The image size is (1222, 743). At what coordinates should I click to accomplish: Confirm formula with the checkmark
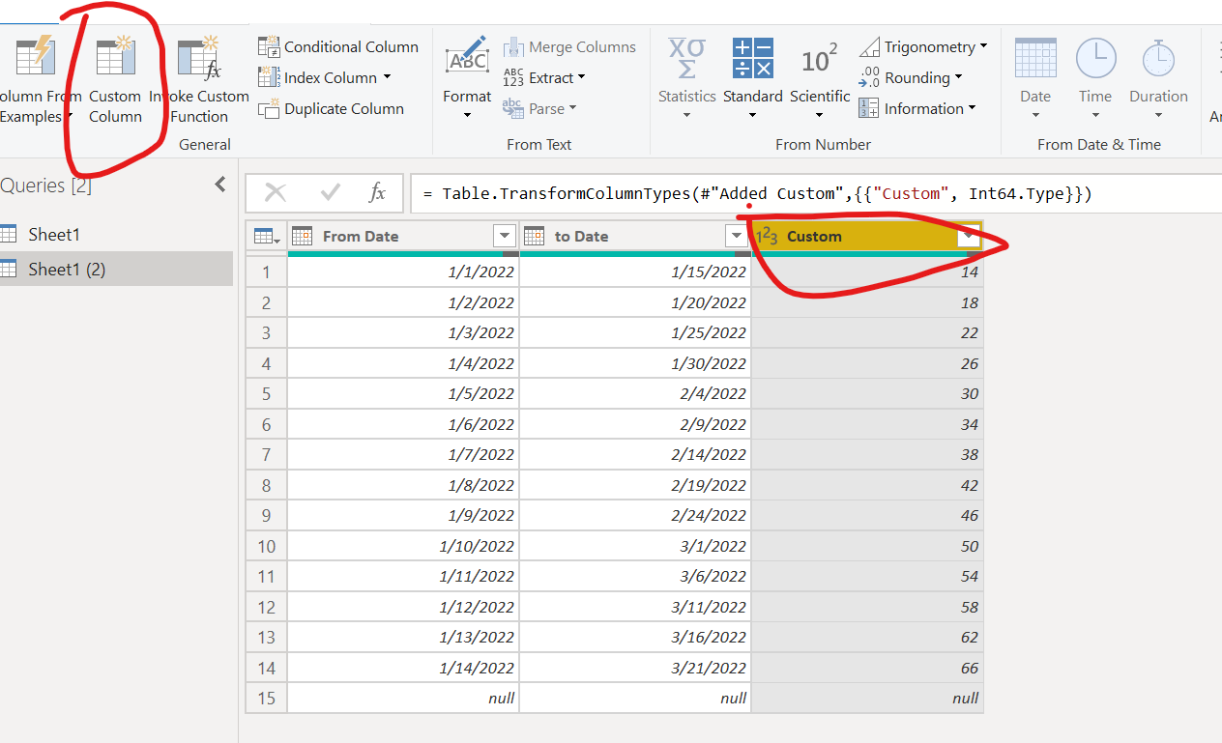pos(330,193)
